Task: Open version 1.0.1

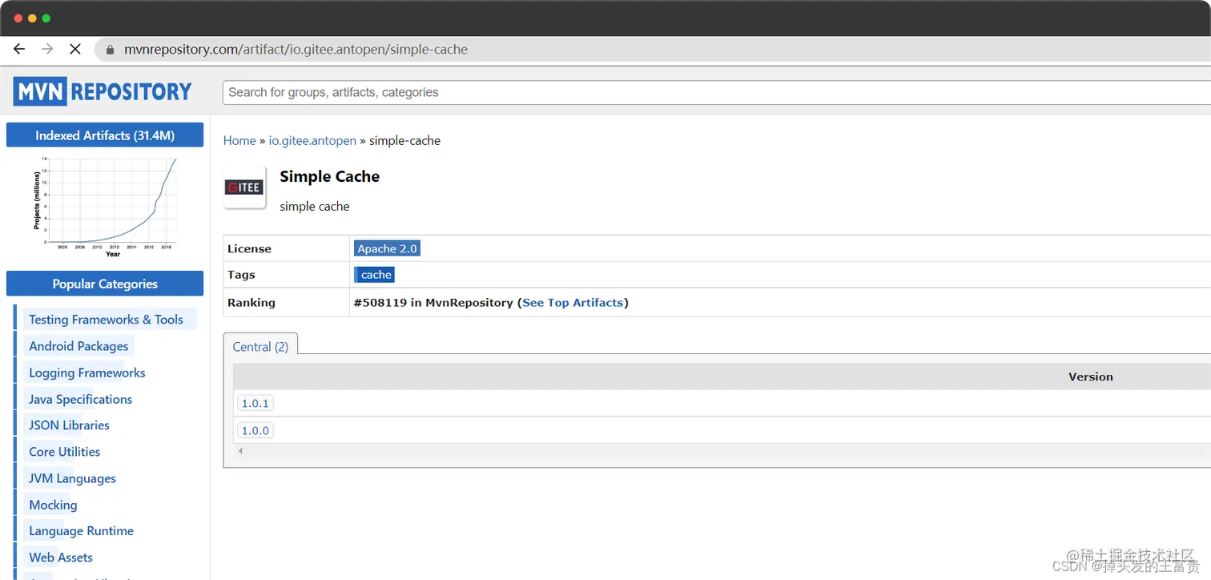Action: 255,403
